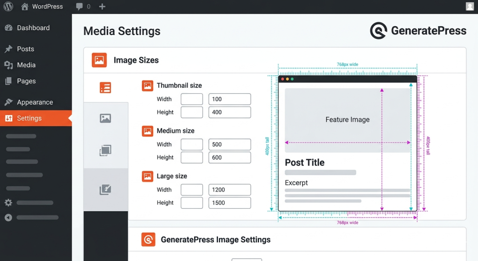Click the empty Medium Width box

pyautogui.click(x=192, y=145)
